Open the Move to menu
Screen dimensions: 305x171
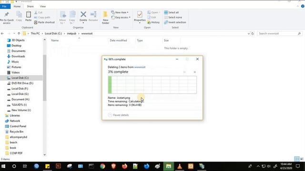62,18
